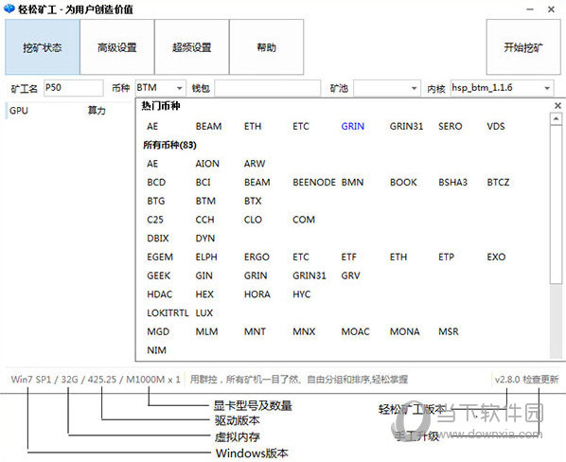Close the coin list popup panel
Image resolution: width=566 pixels, height=462 pixels.
pos(557,105)
